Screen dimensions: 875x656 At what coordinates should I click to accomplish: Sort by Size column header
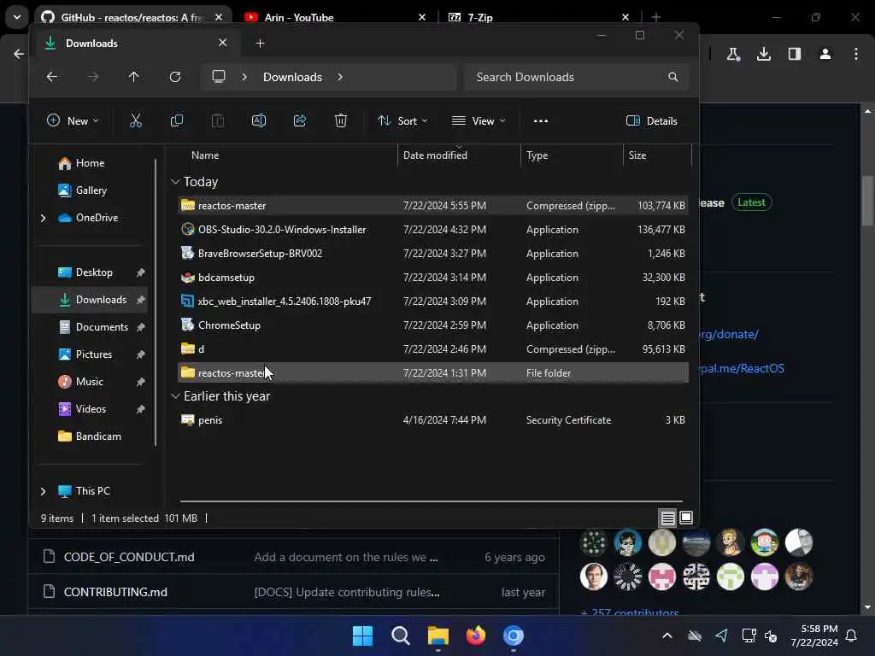637,155
